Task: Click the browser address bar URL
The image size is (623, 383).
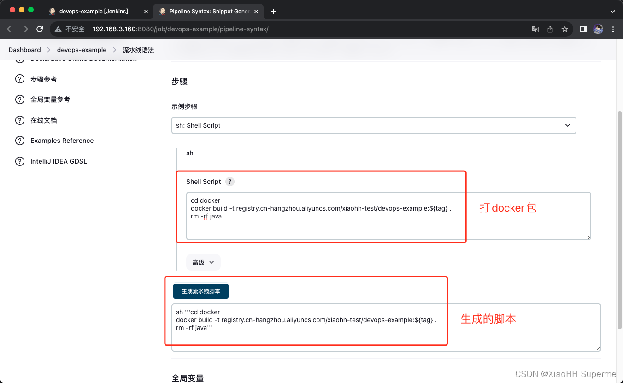Action: [180, 29]
